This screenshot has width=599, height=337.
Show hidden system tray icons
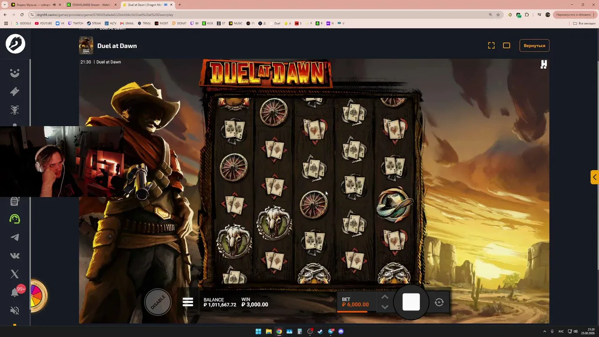544,331
